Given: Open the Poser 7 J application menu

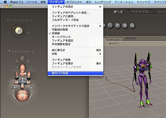Looking at the screenshot, I should pyautogui.click(x=17, y=2).
